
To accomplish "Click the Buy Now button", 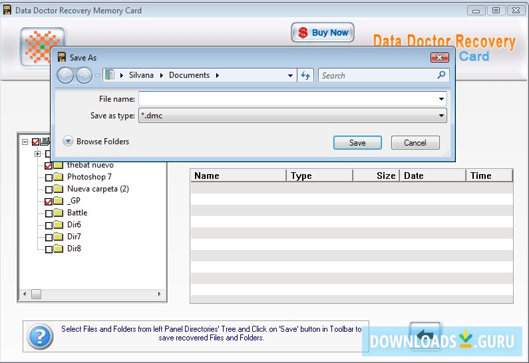I will click(x=323, y=33).
